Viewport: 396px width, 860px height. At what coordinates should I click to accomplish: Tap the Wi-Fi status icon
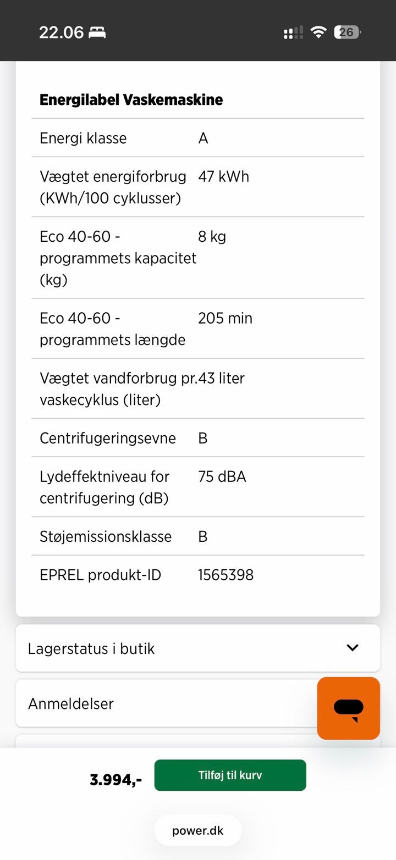click(x=318, y=32)
